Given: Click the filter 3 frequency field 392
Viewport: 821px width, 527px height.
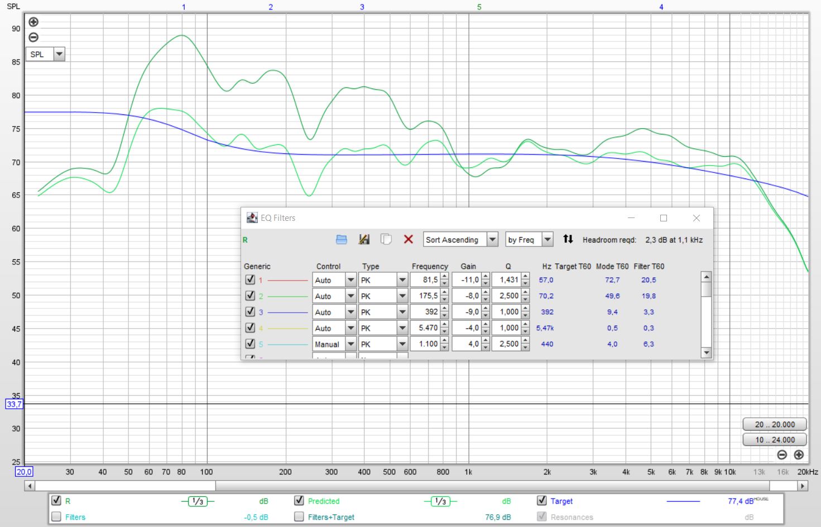Looking at the screenshot, I should point(425,312).
